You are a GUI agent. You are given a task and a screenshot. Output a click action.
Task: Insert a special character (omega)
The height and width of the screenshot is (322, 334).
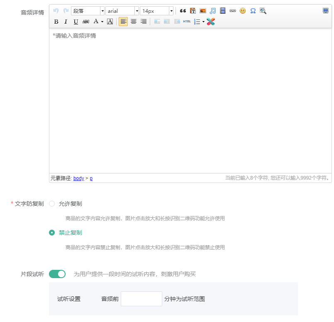(x=253, y=11)
